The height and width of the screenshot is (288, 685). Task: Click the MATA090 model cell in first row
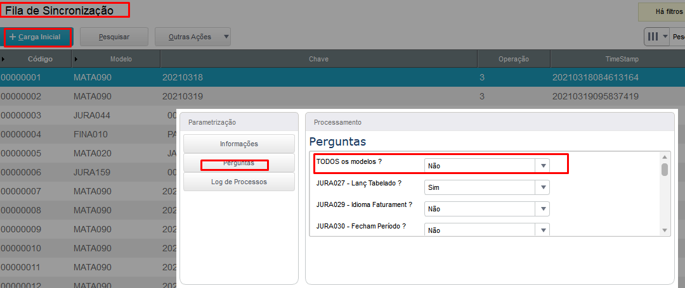pyautogui.click(x=93, y=78)
